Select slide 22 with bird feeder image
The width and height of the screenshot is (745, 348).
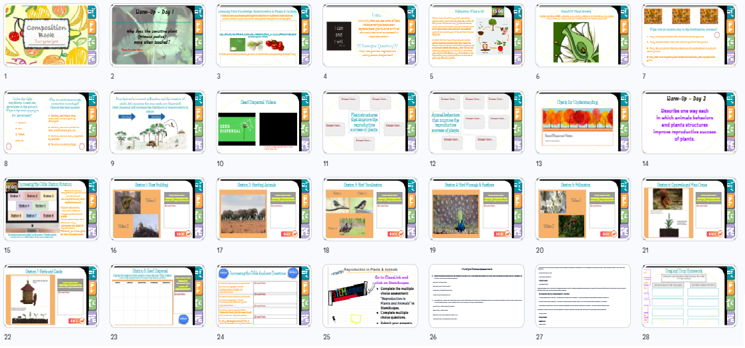coord(51,296)
